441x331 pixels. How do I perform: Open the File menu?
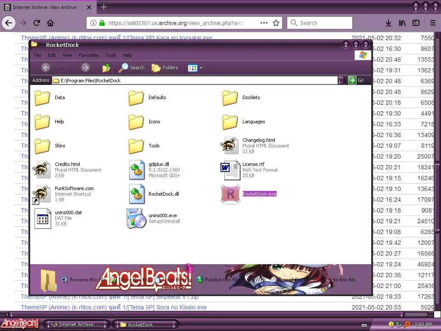pyautogui.click(x=37, y=55)
